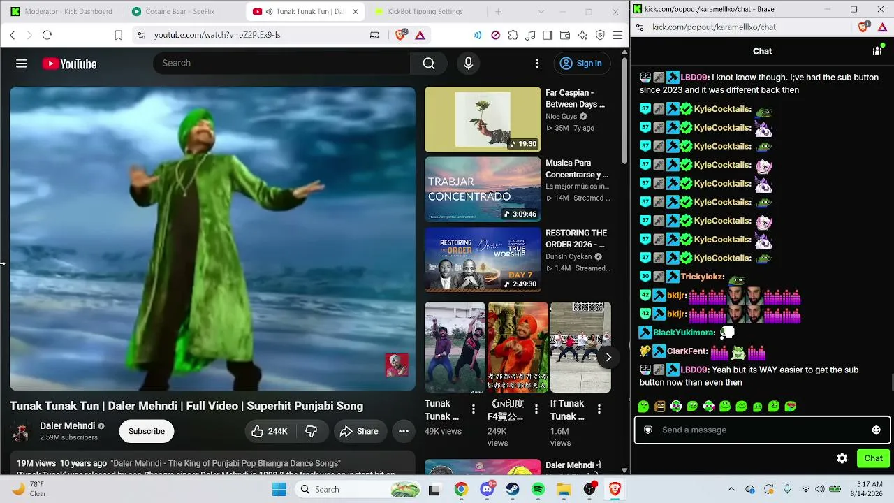Open the Far Caspian video thumbnail

pyautogui.click(x=483, y=119)
